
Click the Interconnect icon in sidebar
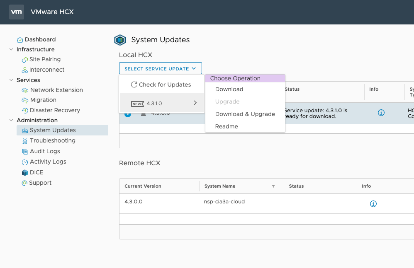click(25, 70)
